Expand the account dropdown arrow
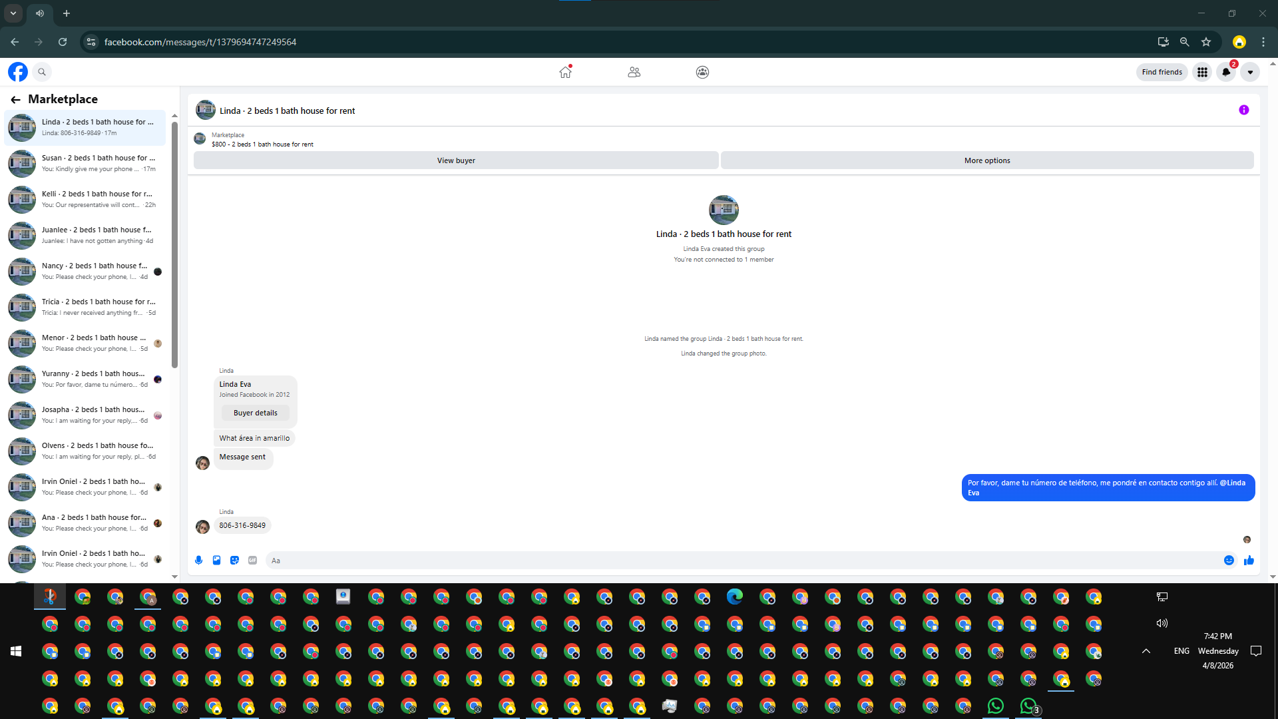The height and width of the screenshot is (719, 1278). click(1250, 72)
